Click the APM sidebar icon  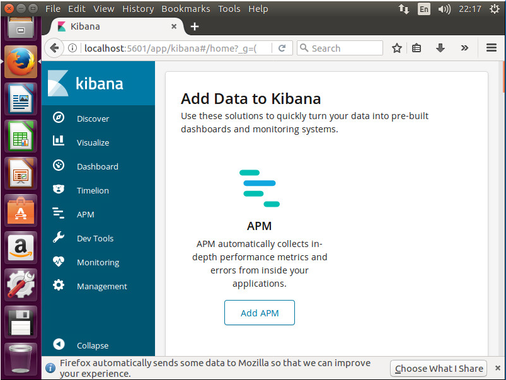pyautogui.click(x=59, y=213)
